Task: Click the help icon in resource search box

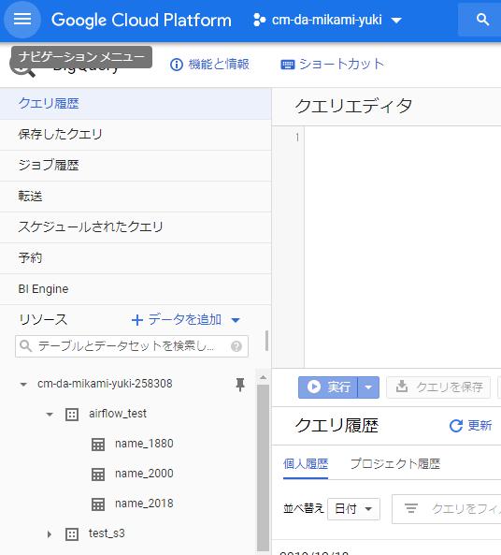Action: [236, 346]
